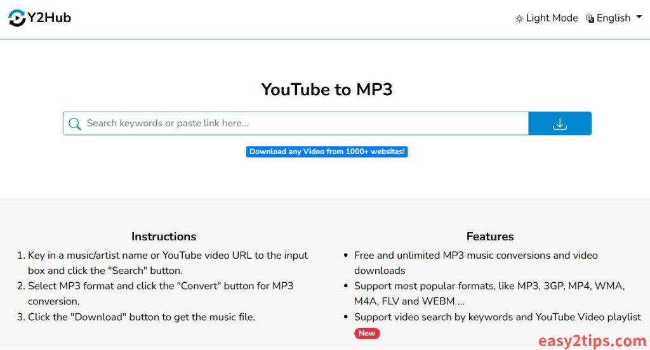650x350 pixels.
Task: Open the English language dropdown
Action: [614, 18]
